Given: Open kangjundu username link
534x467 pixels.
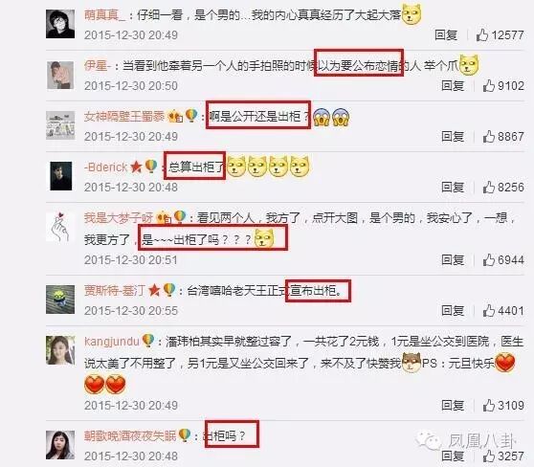Looking at the screenshot, I should click(112, 342).
